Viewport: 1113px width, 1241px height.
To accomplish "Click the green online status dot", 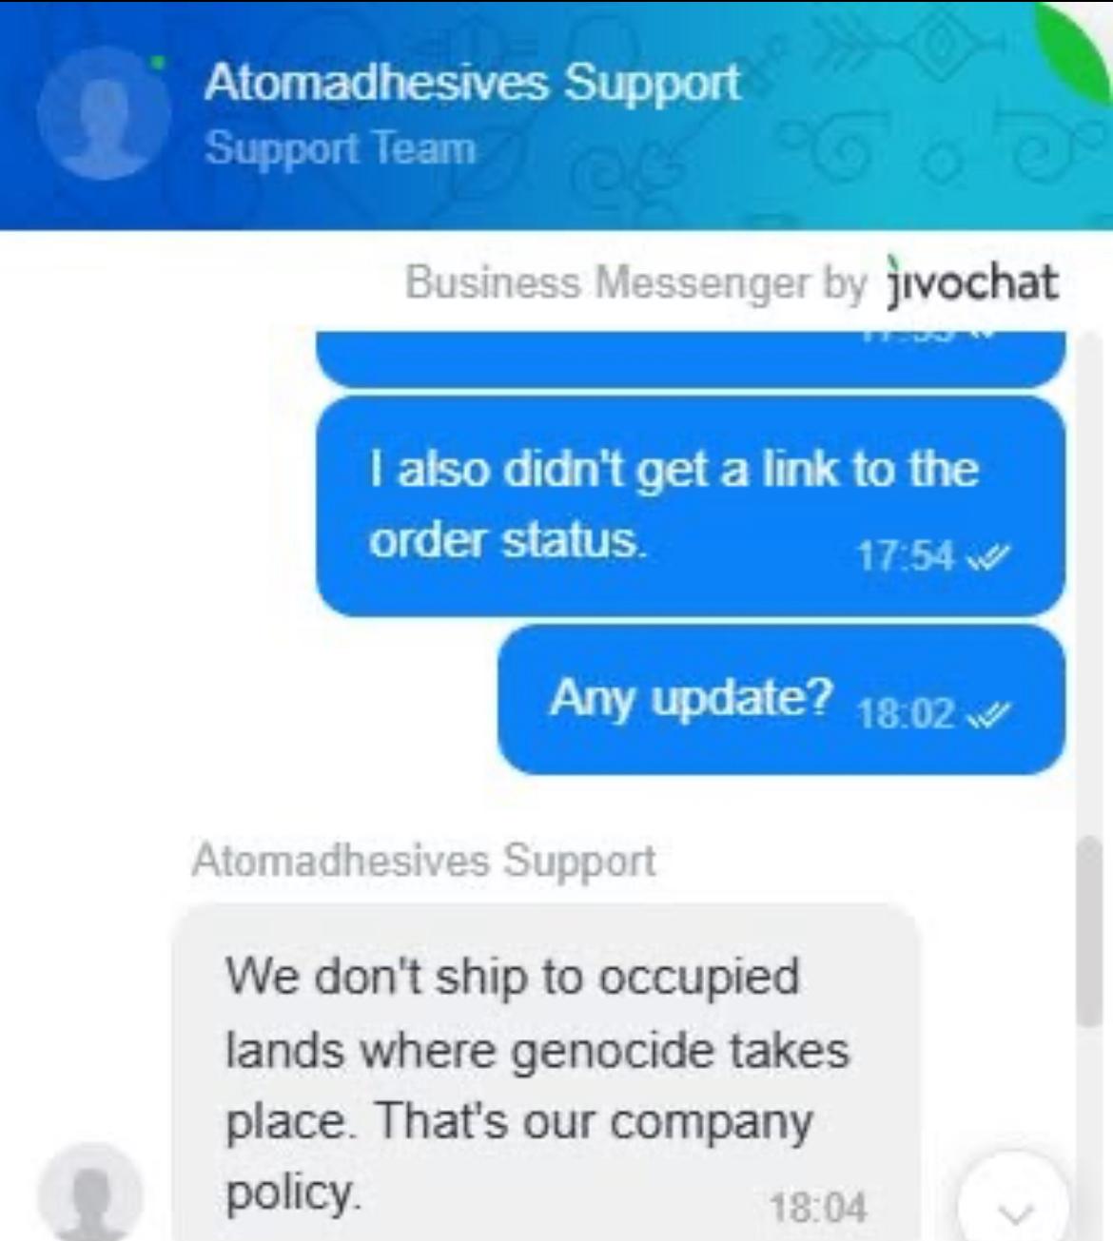I will pyautogui.click(x=158, y=62).
